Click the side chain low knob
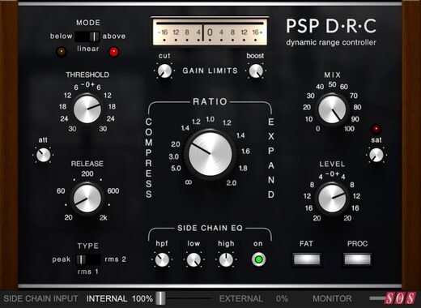Viewport: 421px width, 308px height. [193, 259]
